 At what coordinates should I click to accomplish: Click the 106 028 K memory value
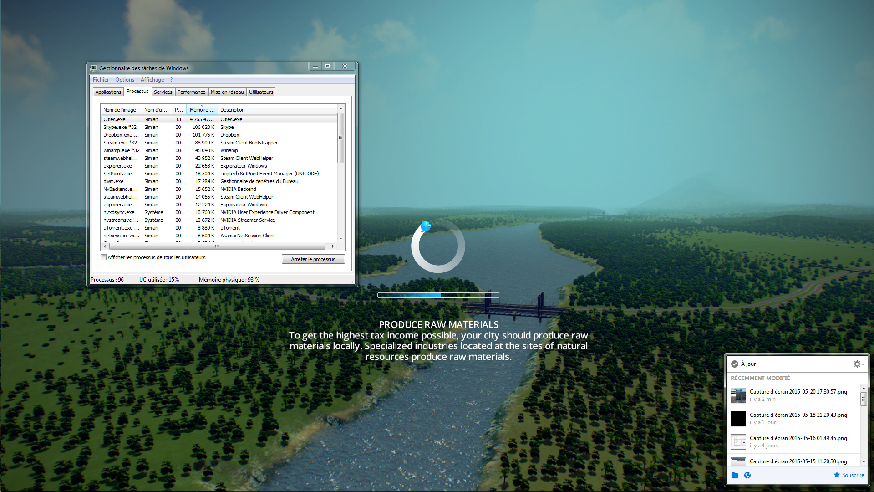203,127
